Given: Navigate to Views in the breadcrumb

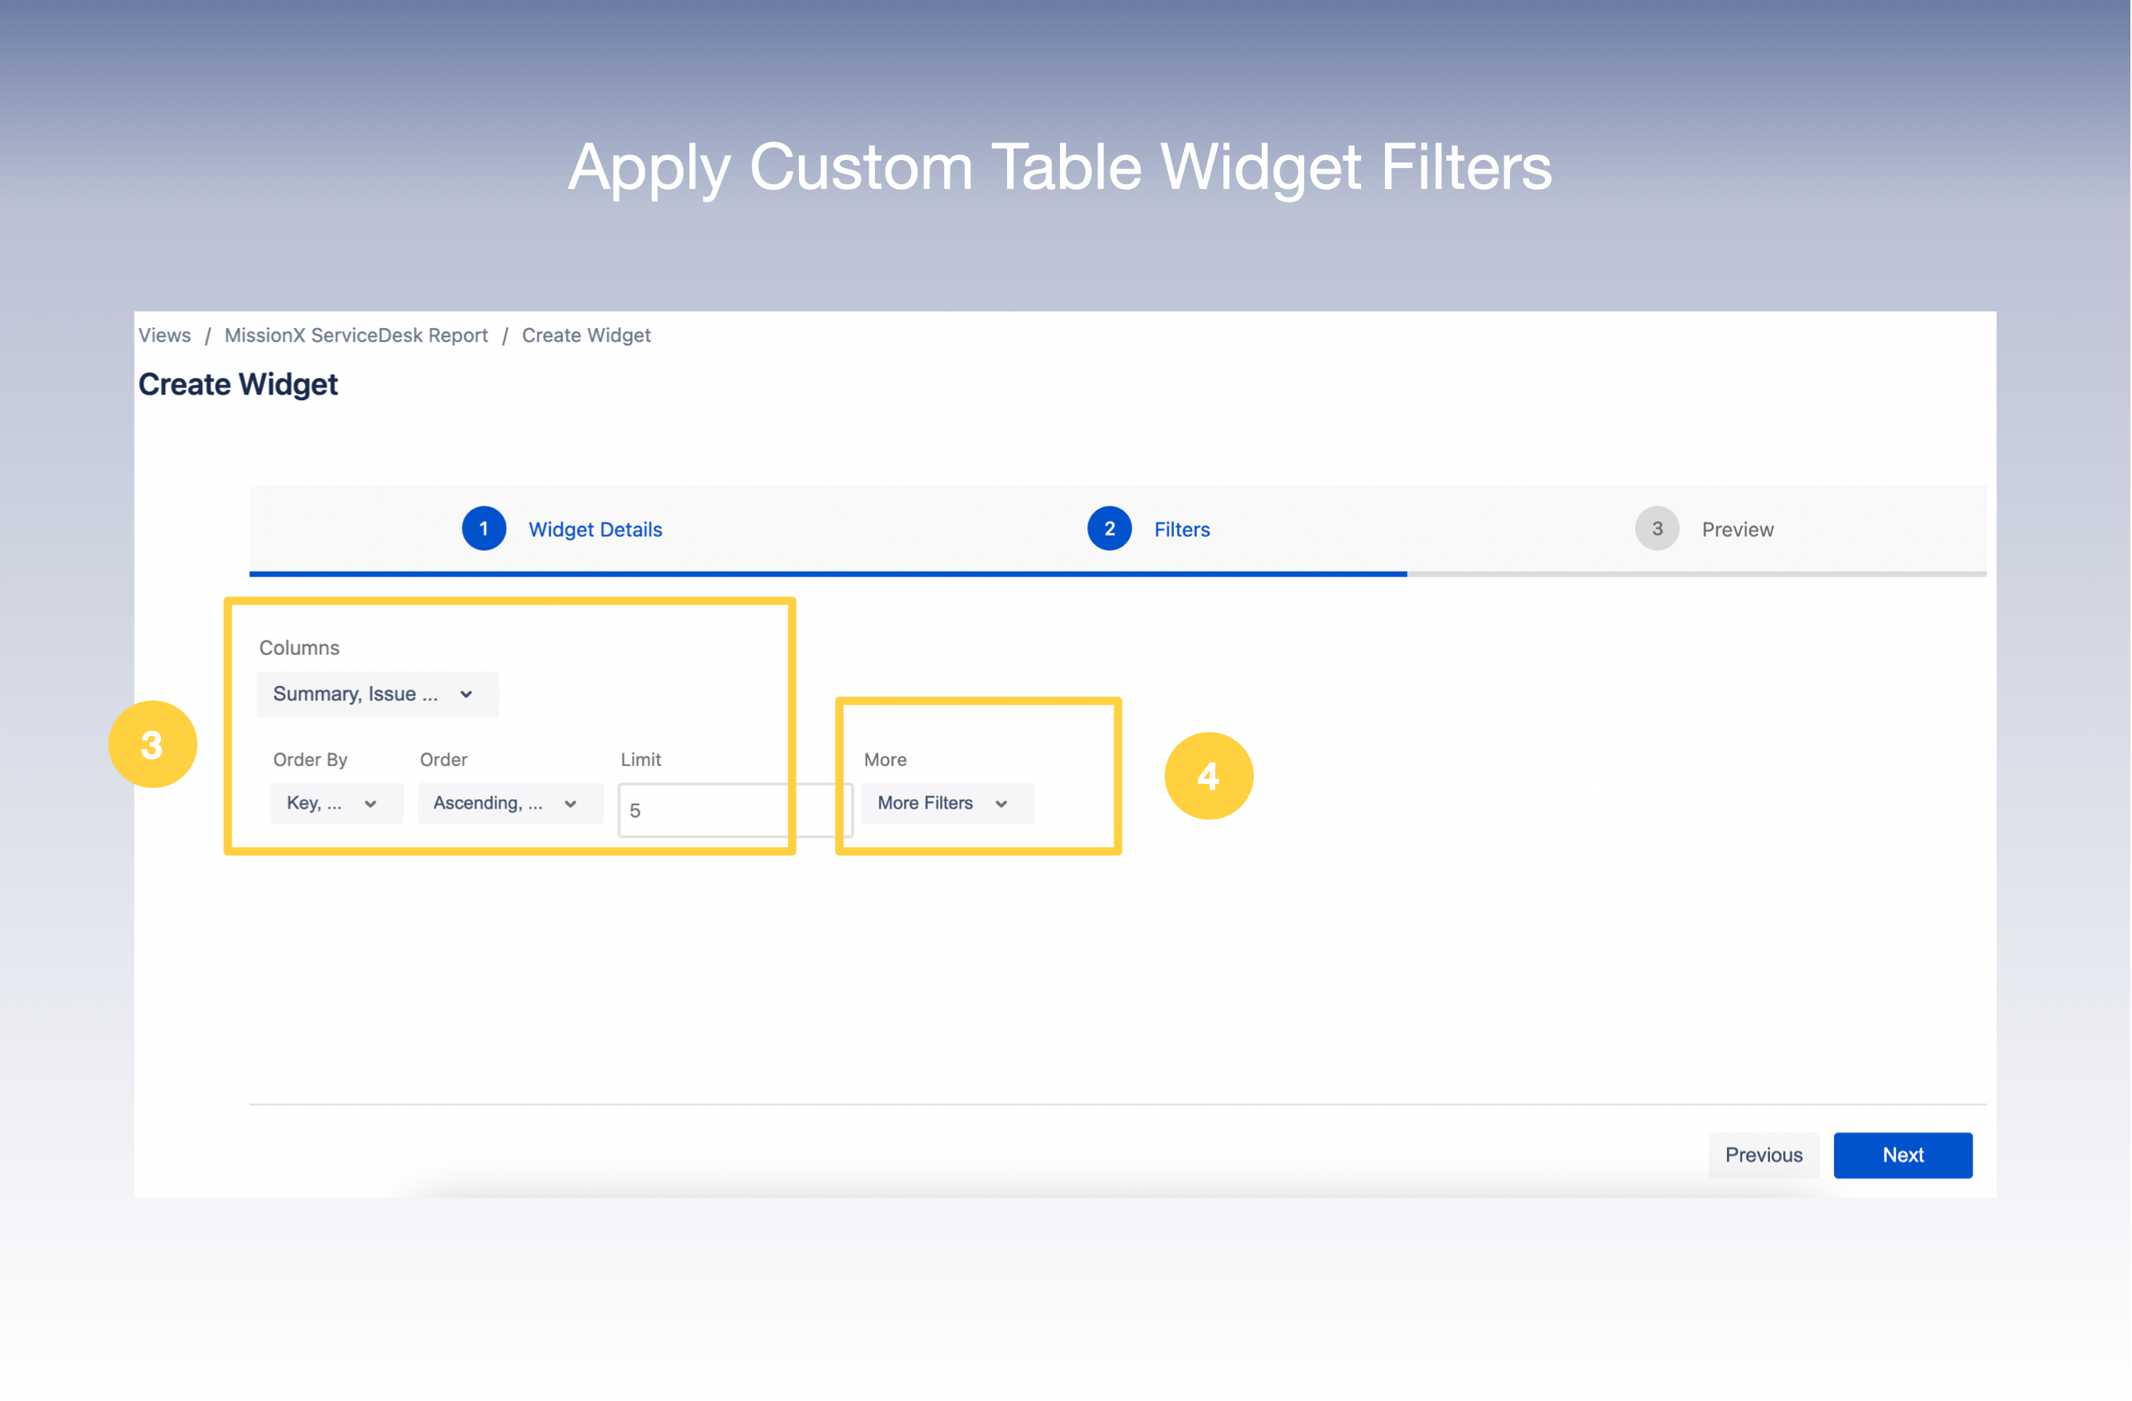Looking at the screenshot, I should coord(164,335).
